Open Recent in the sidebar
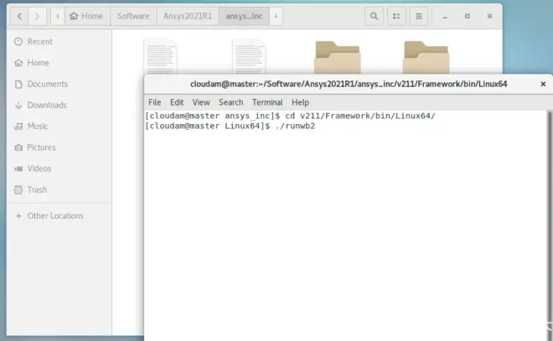 coord(59,42)
